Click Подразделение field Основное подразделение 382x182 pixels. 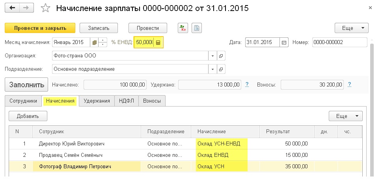(x=130, y=69)
